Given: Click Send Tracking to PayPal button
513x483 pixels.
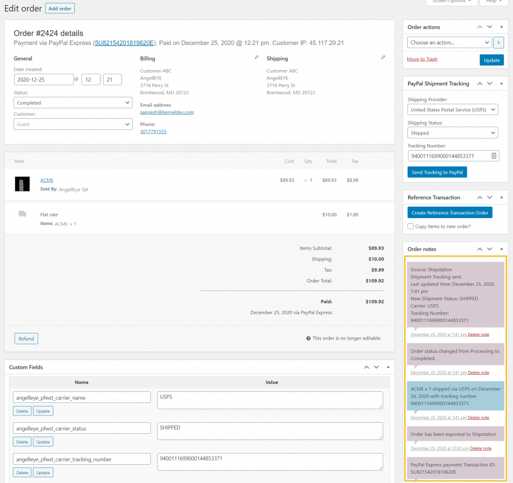Looking at the screenshot, I should point(437,172).
